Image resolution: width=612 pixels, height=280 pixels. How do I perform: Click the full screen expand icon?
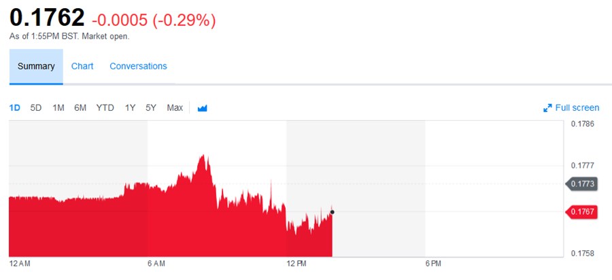tap(547, 108)
